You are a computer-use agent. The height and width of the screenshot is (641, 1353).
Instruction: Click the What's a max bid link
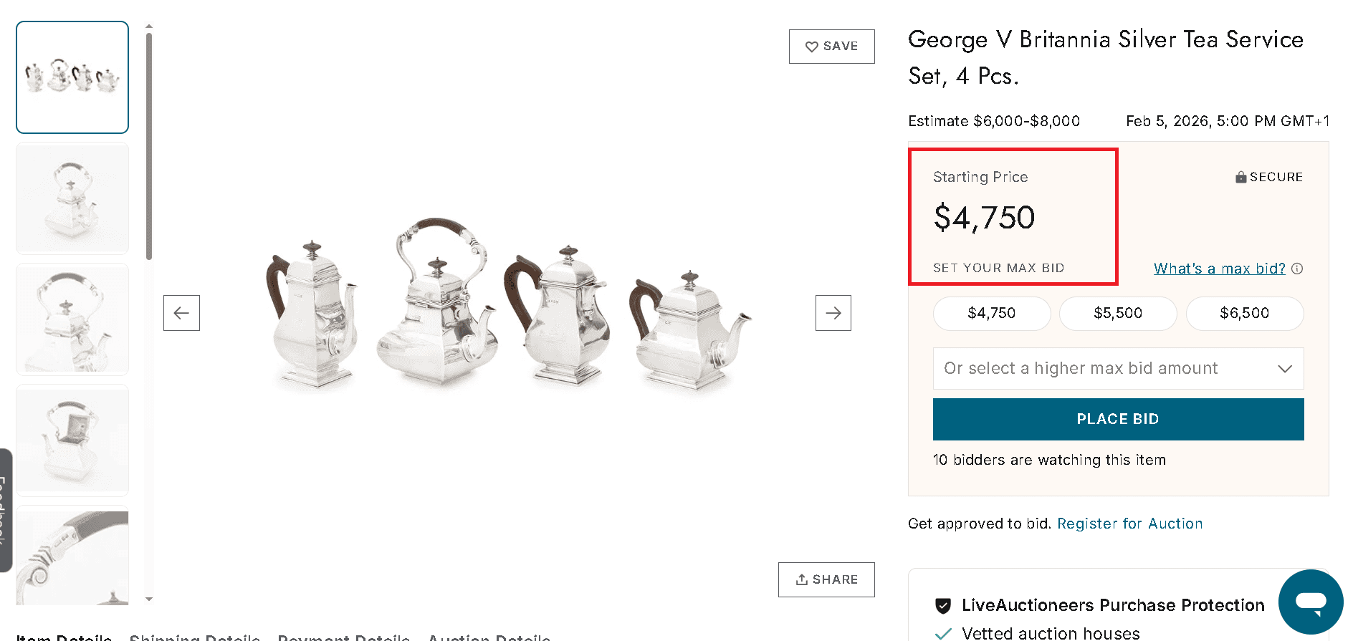[1218, 269]
